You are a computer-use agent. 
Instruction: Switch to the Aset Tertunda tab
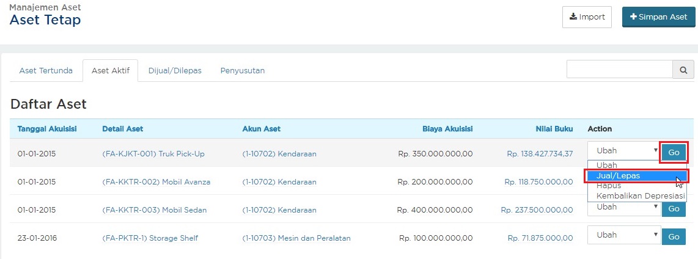click(x=46, y=71)
